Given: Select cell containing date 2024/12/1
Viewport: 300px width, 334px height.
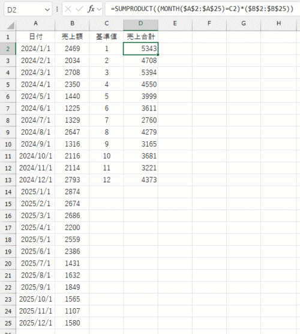Looking at the screenshot, I should click(x=35, y=180).
